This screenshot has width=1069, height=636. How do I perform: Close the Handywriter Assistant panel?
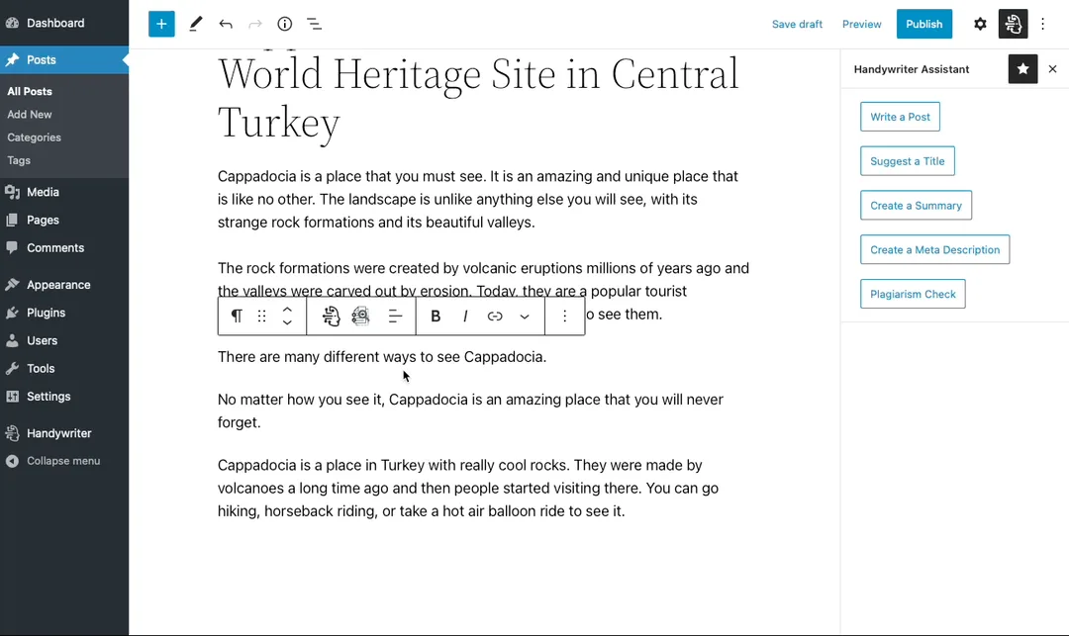pyautogui.click(x=1052, y=69)
